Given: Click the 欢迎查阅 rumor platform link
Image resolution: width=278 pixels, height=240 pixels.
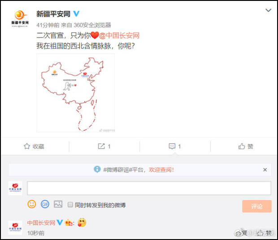Looking at the screenshot, I should 161,170.
